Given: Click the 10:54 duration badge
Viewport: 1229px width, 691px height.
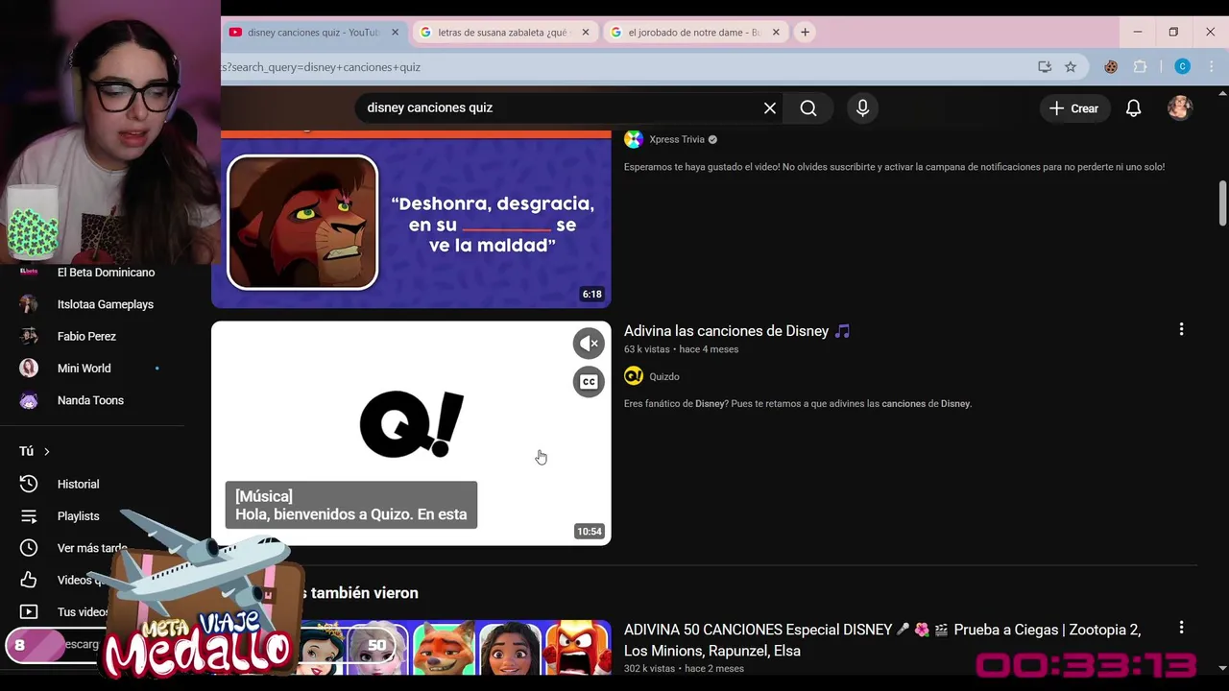Looking at the screenshot, I should (x=590, y=531).
